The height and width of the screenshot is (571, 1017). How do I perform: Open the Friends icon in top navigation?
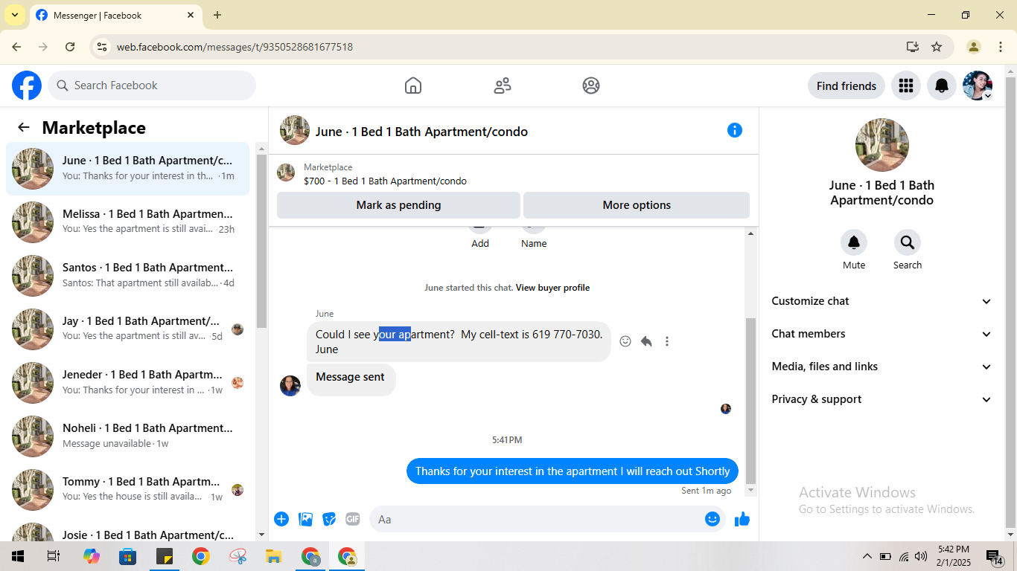tap(503, 86)
